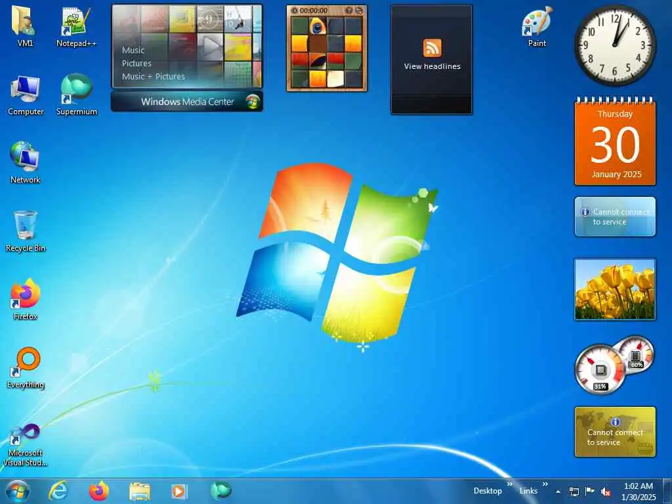Viewport: 672px width, 504px height.
Task: Click the Media Center Windows logo icon
Action: [x=253, y=102]
